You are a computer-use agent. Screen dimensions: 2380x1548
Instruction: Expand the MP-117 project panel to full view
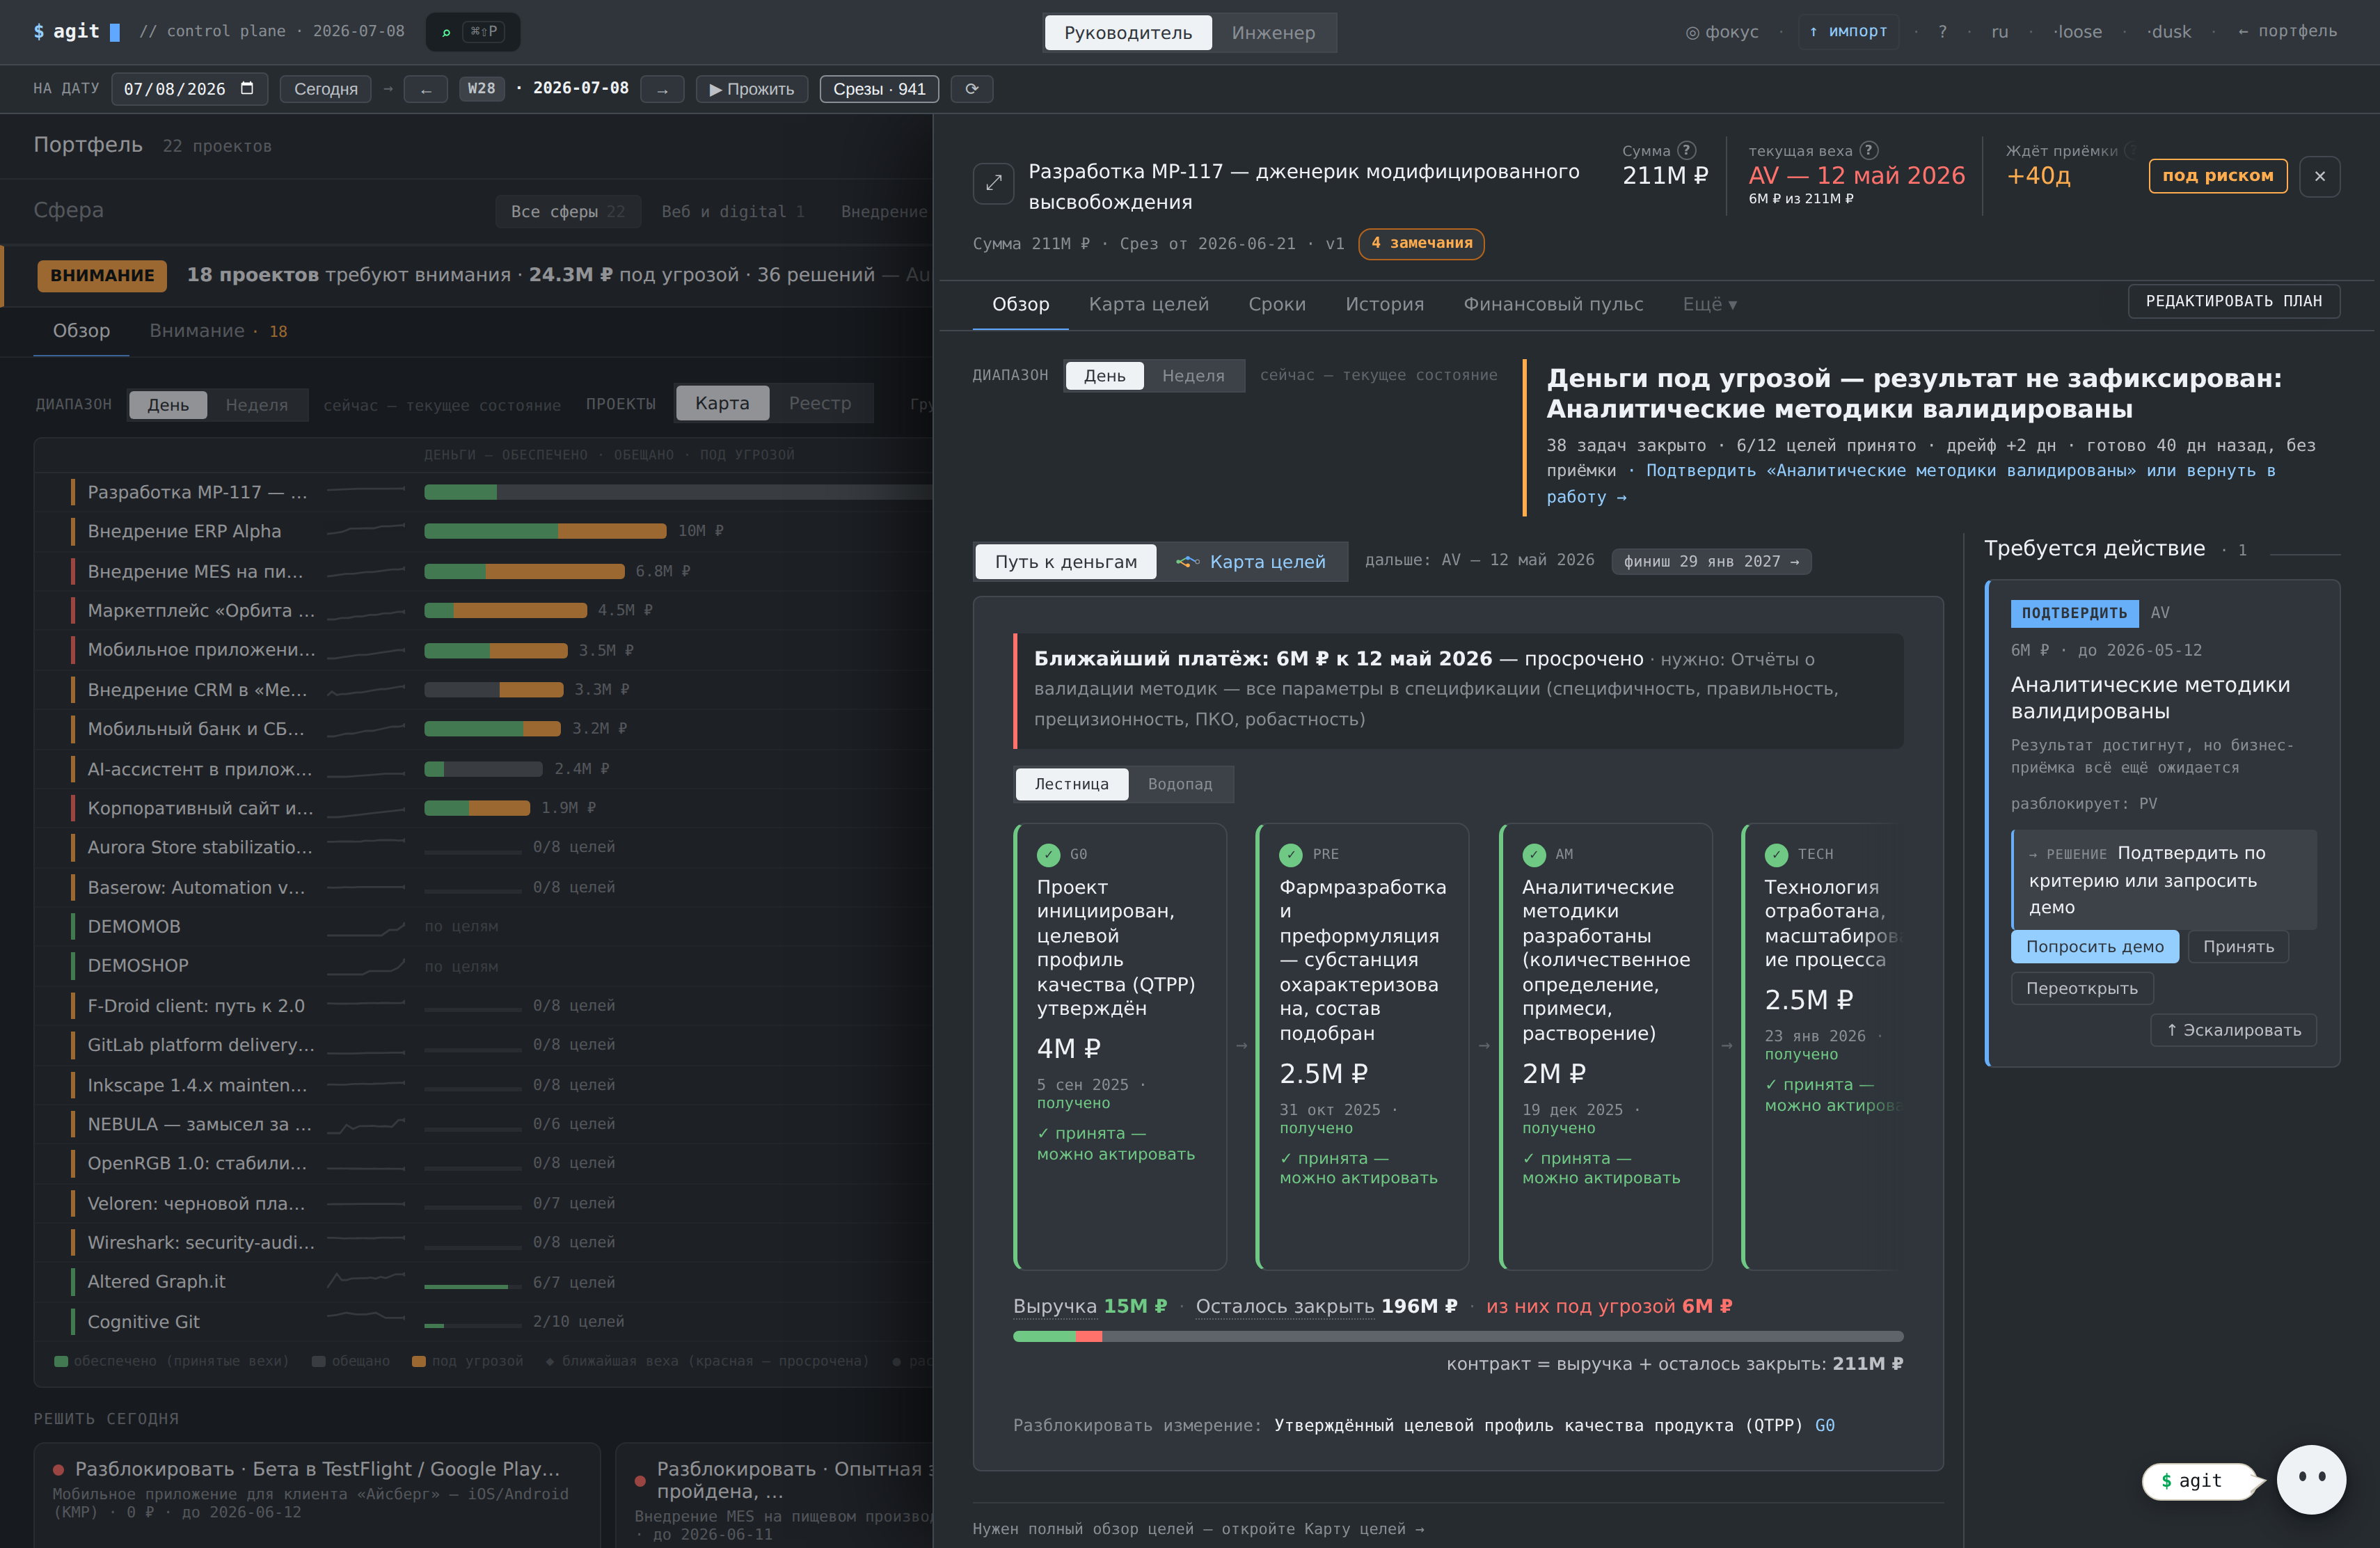click(993, 183)
